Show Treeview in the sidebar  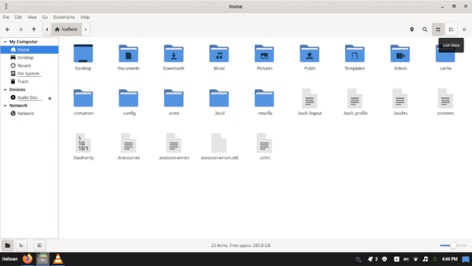click(x=21, y=245)
